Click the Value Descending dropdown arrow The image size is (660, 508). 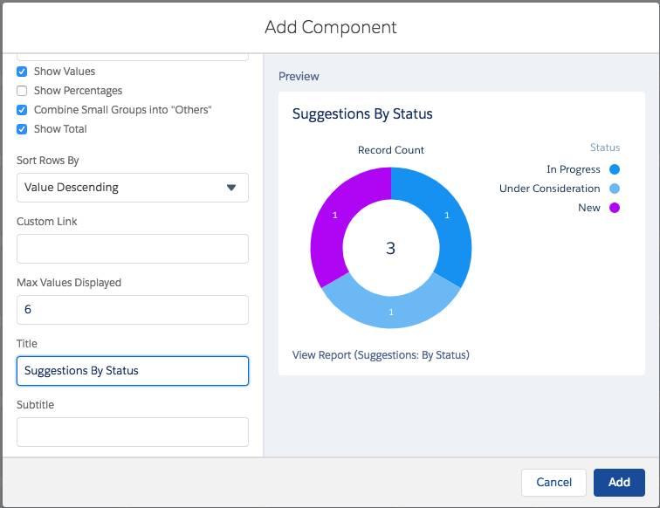click(231, 187)
